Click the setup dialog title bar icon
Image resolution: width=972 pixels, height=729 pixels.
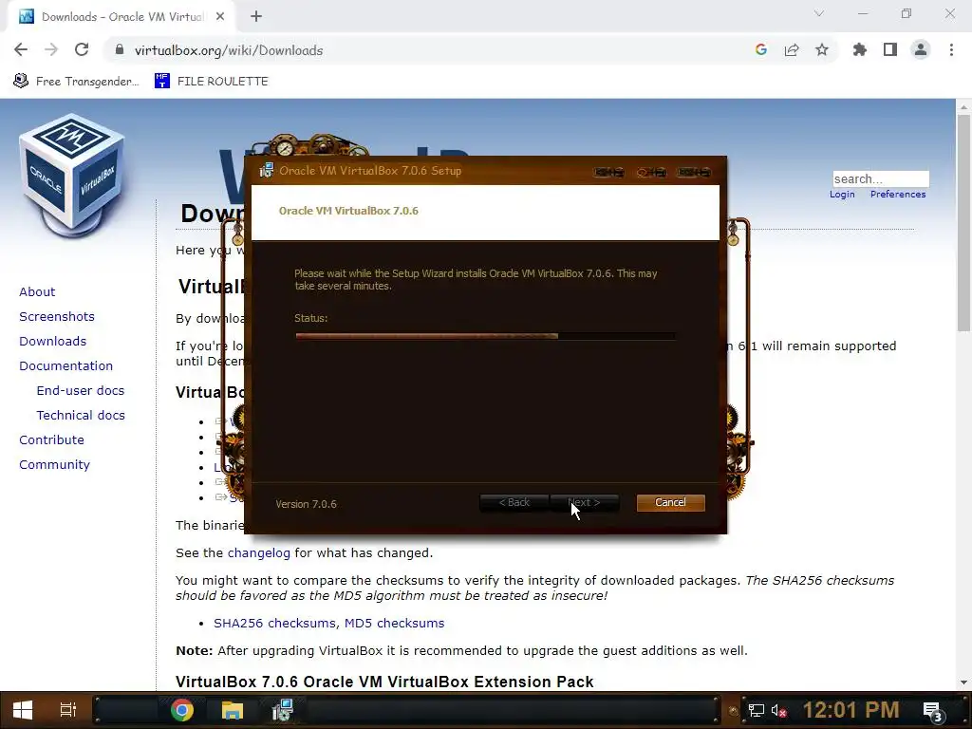266,171
